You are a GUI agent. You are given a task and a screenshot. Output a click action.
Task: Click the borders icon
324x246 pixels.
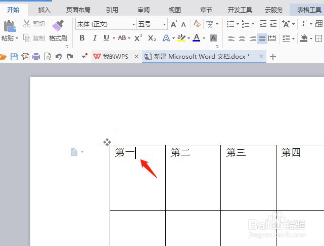pos(318,38)
